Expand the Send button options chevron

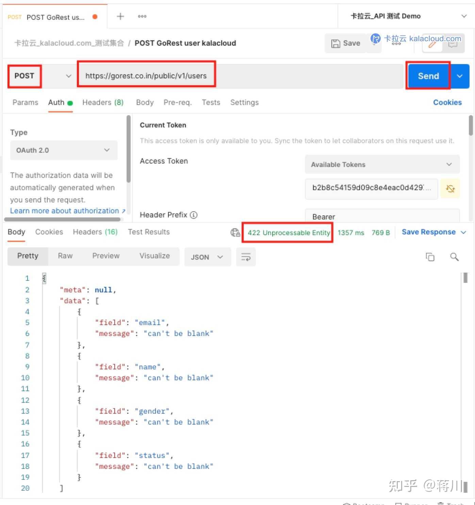tap(460, 76)
